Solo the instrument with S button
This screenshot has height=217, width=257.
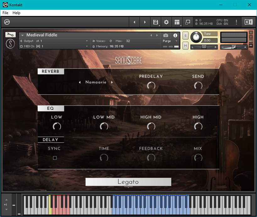185,35
